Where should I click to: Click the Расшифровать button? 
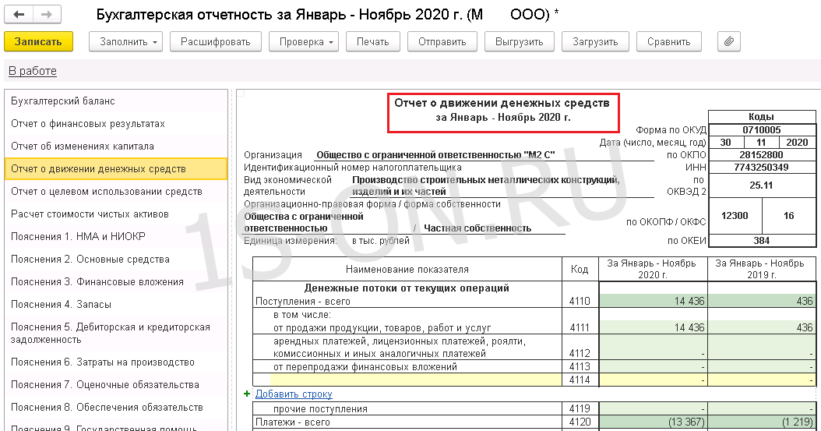(x=215, y=42)
